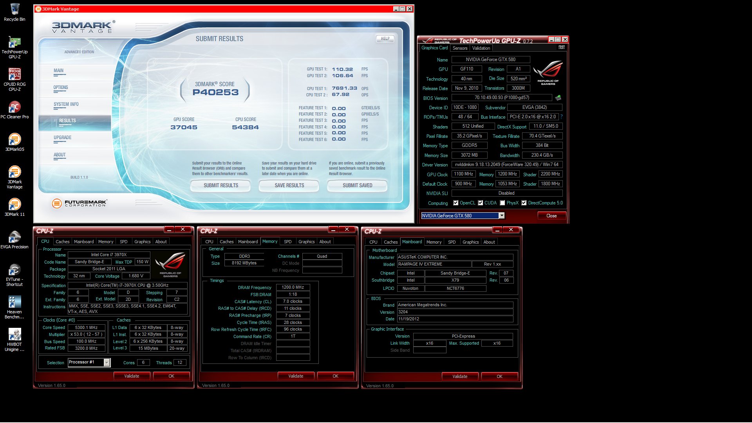752x423 pixels.
Task: Click Validate in the left CPU-Z window
Action: pyautogui.click(x=132, y=376)
